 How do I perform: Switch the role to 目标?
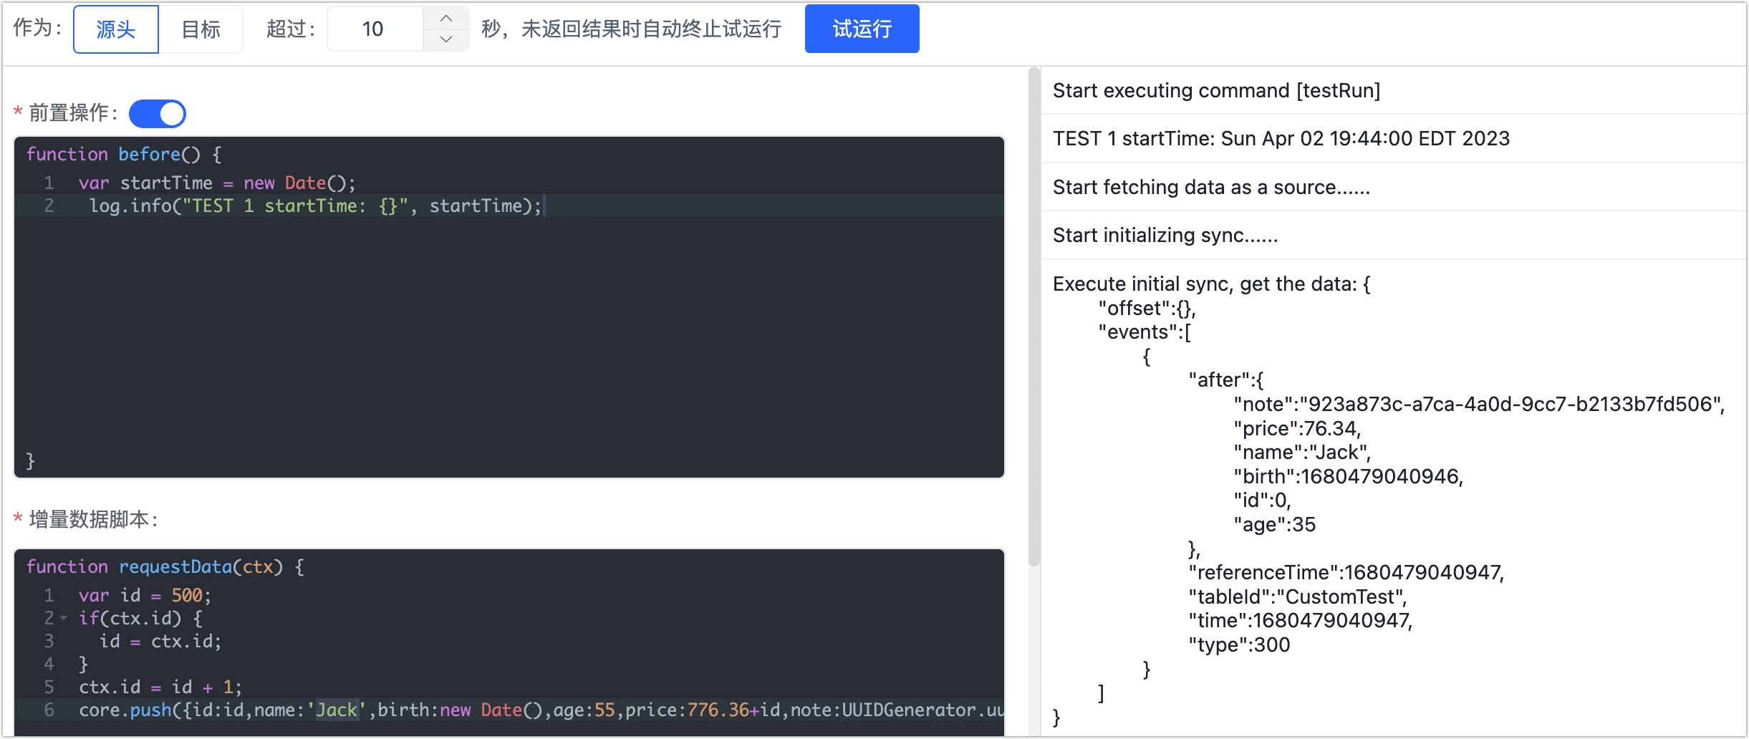[201, 29]
